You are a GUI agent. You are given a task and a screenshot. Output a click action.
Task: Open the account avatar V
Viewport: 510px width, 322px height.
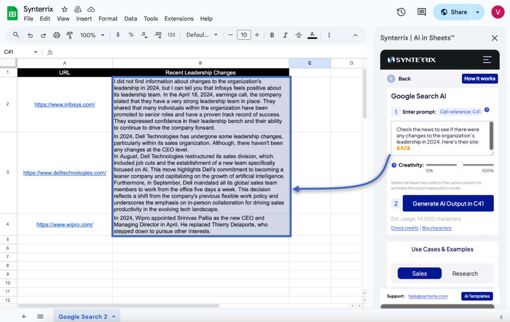(498, 12)
